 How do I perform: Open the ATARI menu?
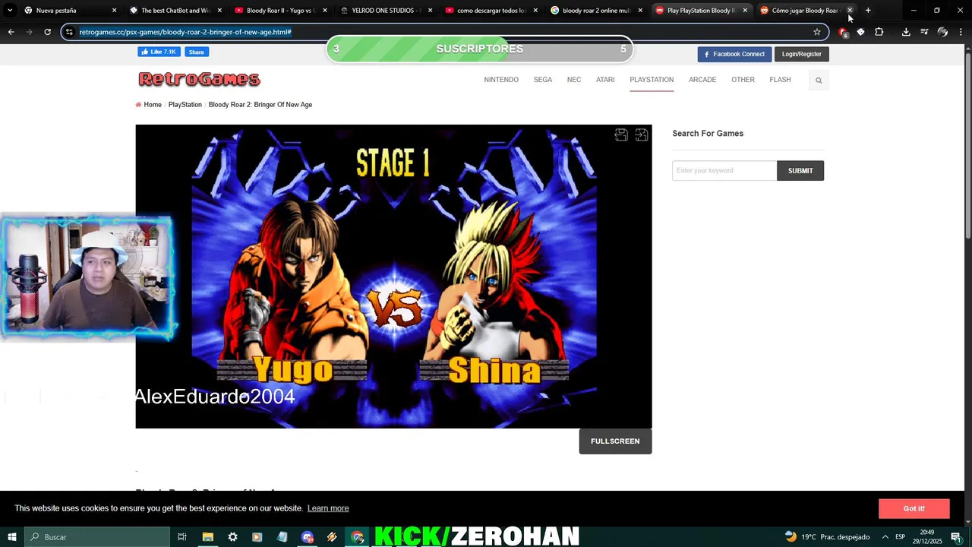(x=605, y=80)
